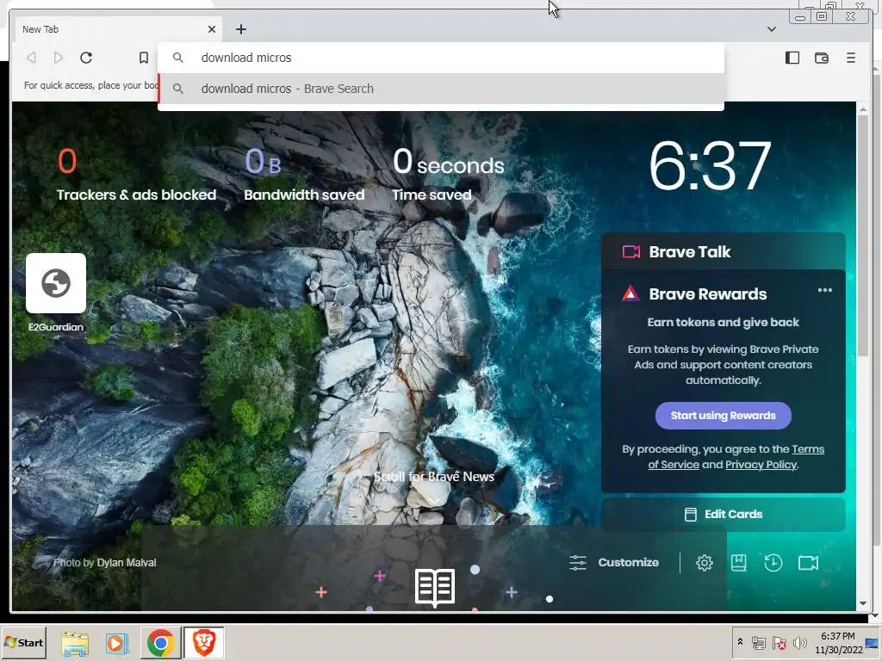Click the network tray icon
Viewport: 882px width, 661px height.
click(x=759, y=642)
